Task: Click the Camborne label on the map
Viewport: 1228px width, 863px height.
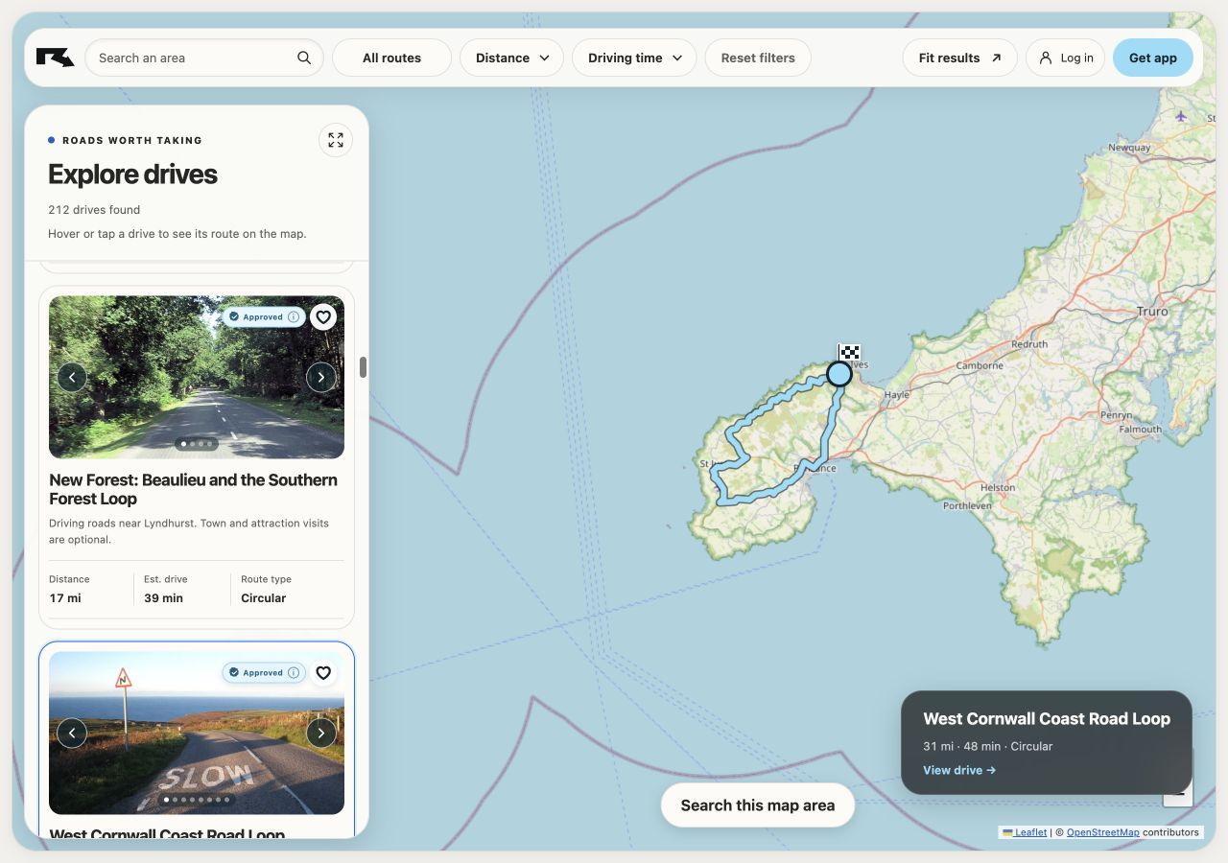Action: 980,365
